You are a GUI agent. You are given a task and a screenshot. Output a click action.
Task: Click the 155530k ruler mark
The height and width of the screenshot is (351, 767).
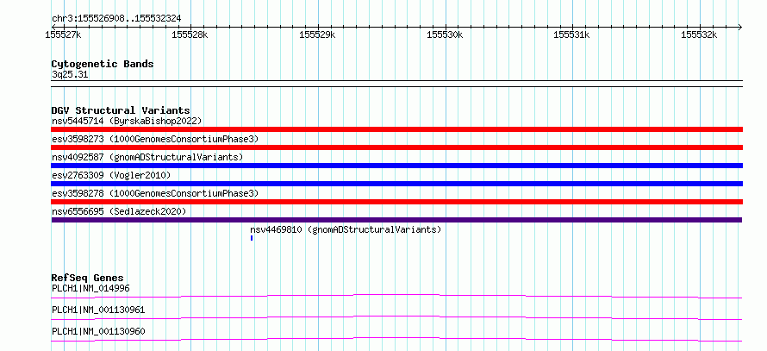[446, 34]
